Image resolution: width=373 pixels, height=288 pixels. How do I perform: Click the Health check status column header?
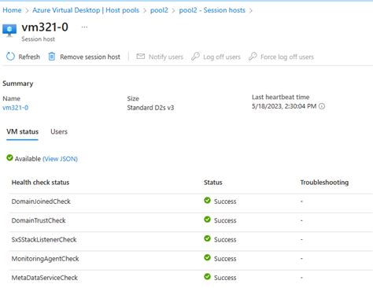coord(40,183)
